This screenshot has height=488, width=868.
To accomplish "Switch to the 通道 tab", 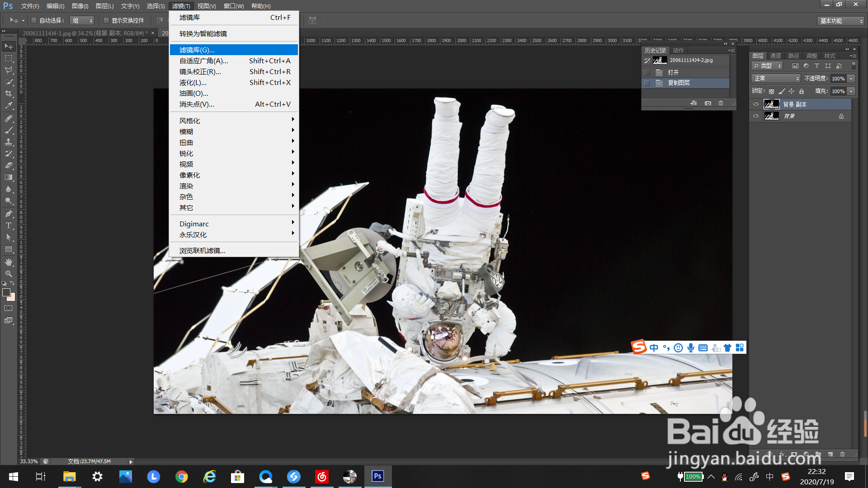I will pyautogui.click(x=776, y=56).
